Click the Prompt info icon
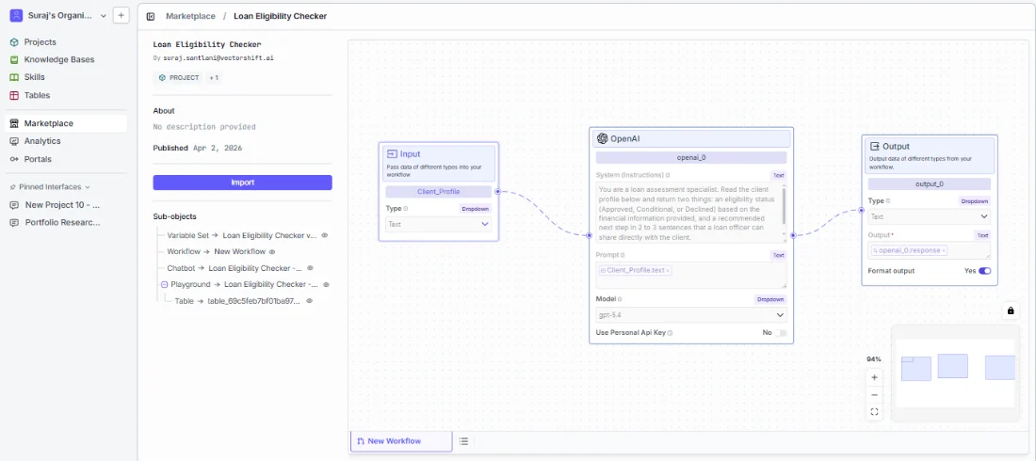This screenshot has height=461, width=1036. [623, 255]
